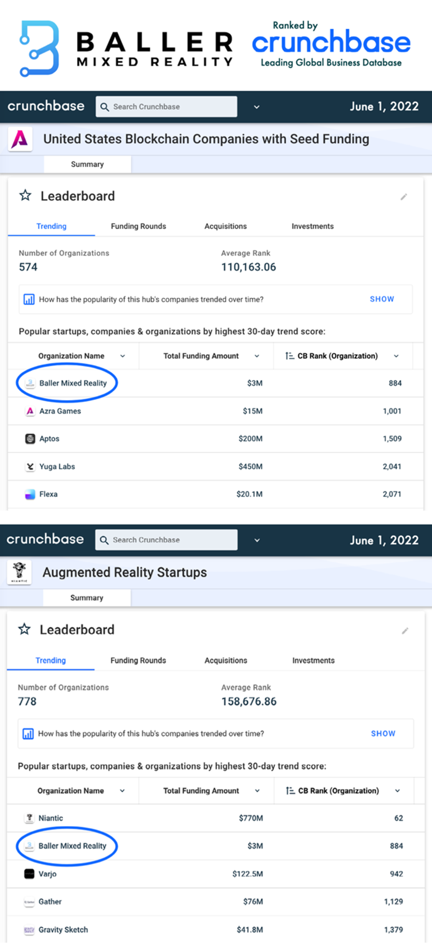Click the star icon beside the bottom Leaderboard
Viewport: 432px width, 946px height.
point(25,629)
